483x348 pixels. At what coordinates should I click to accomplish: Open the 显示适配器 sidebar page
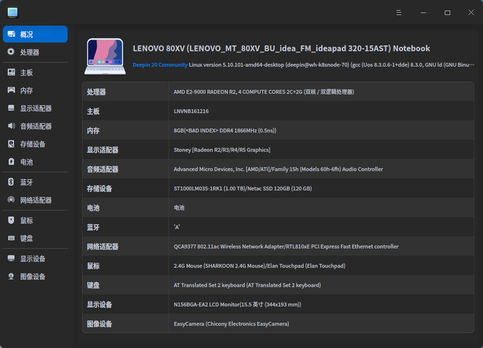pos(35,108)
